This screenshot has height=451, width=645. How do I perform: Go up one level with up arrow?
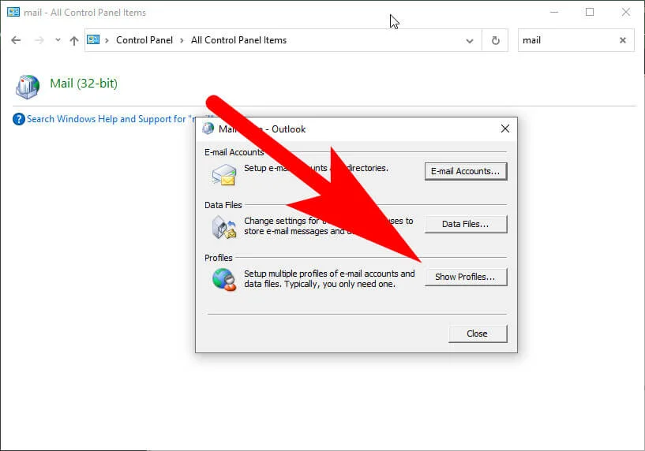74,40
